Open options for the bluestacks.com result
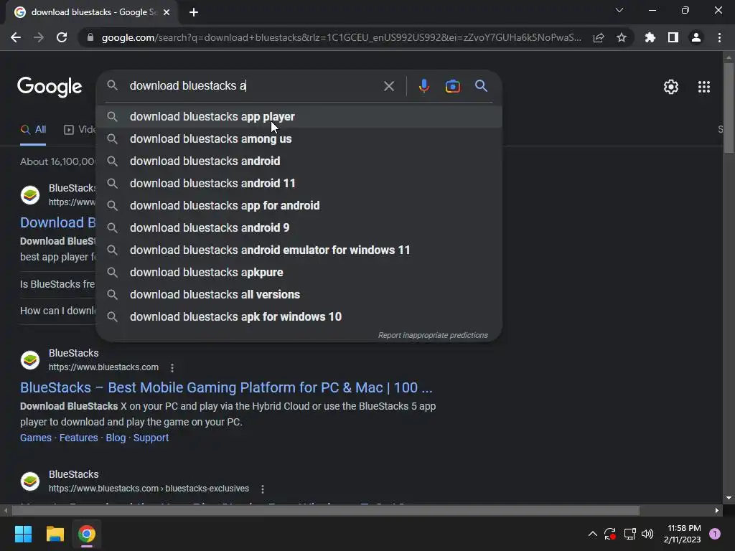Viewport: 735px width, 551px height. (172, 368)
